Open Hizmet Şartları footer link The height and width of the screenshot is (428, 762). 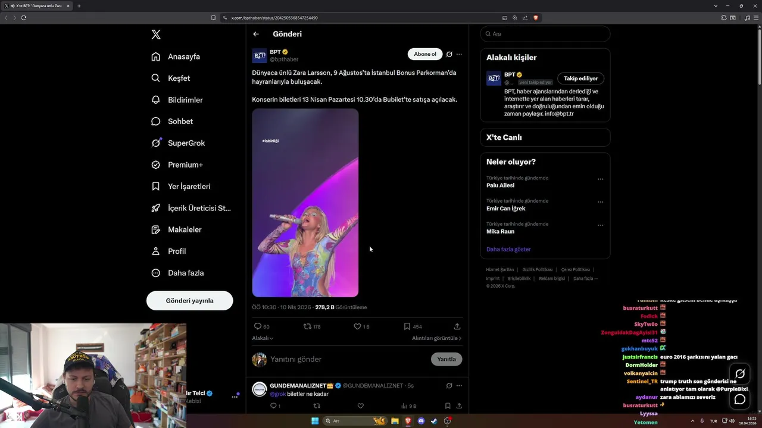click(499, 270)
